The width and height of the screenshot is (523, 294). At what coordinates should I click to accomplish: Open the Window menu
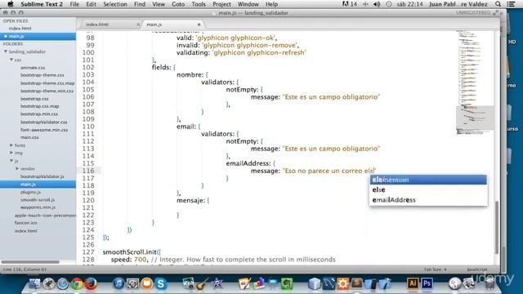tap(248, 4)
